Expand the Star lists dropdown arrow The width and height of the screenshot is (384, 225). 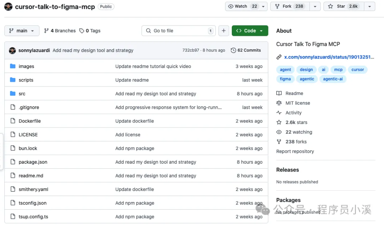point(370,6)
